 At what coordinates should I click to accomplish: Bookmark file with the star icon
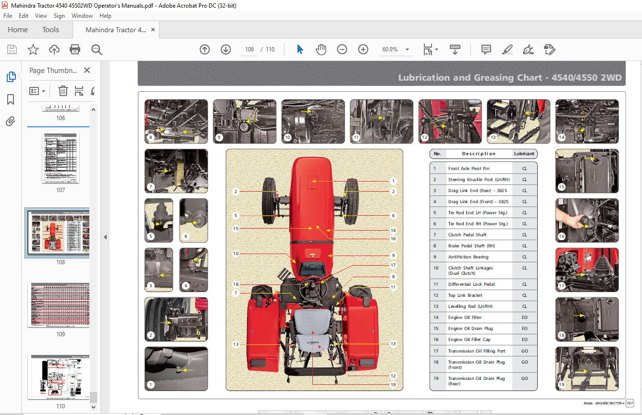33,49
